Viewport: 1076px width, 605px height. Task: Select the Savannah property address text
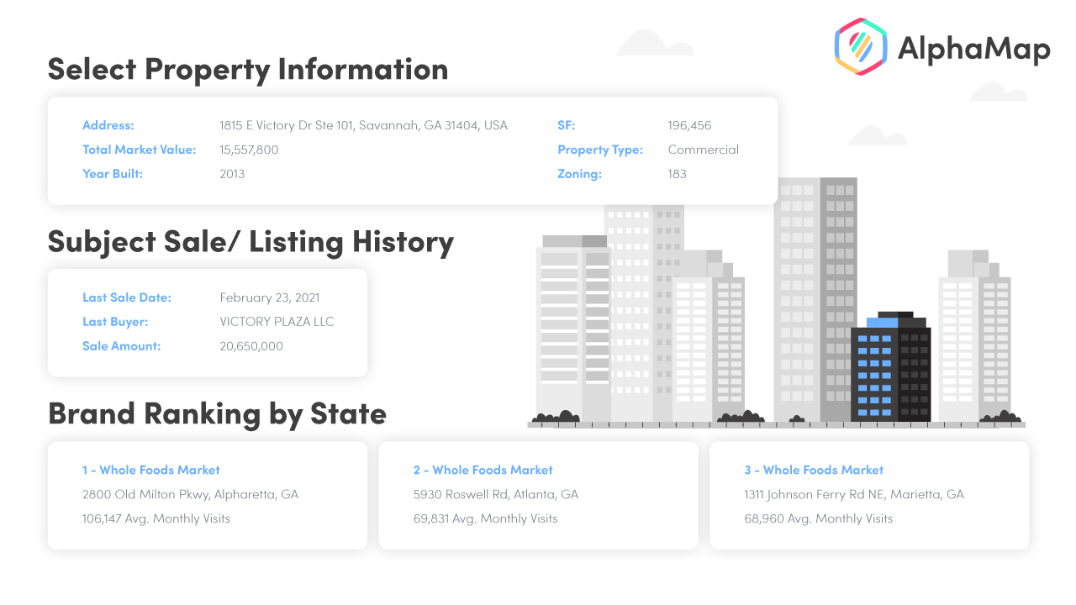pos(363,125)
